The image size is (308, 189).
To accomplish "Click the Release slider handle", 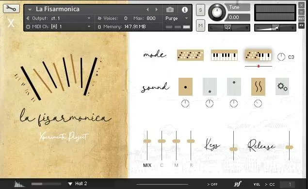I will [x=289, y=147].
